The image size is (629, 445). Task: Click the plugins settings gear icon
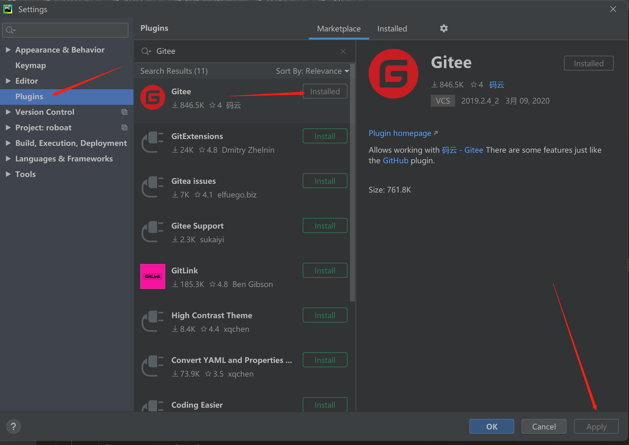(444, 28)
